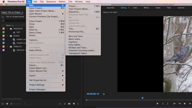This screenshot has height=108, width=192.
Task: Click the Go to In point button
Action: pos(175,103)
